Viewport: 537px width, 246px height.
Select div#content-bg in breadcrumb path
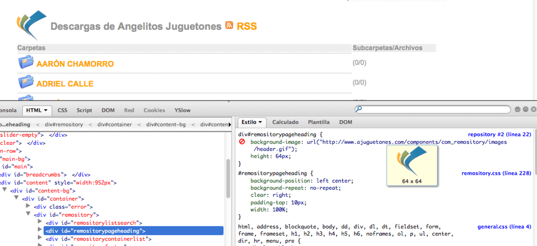pyautogui.click(x=166, y=124)
